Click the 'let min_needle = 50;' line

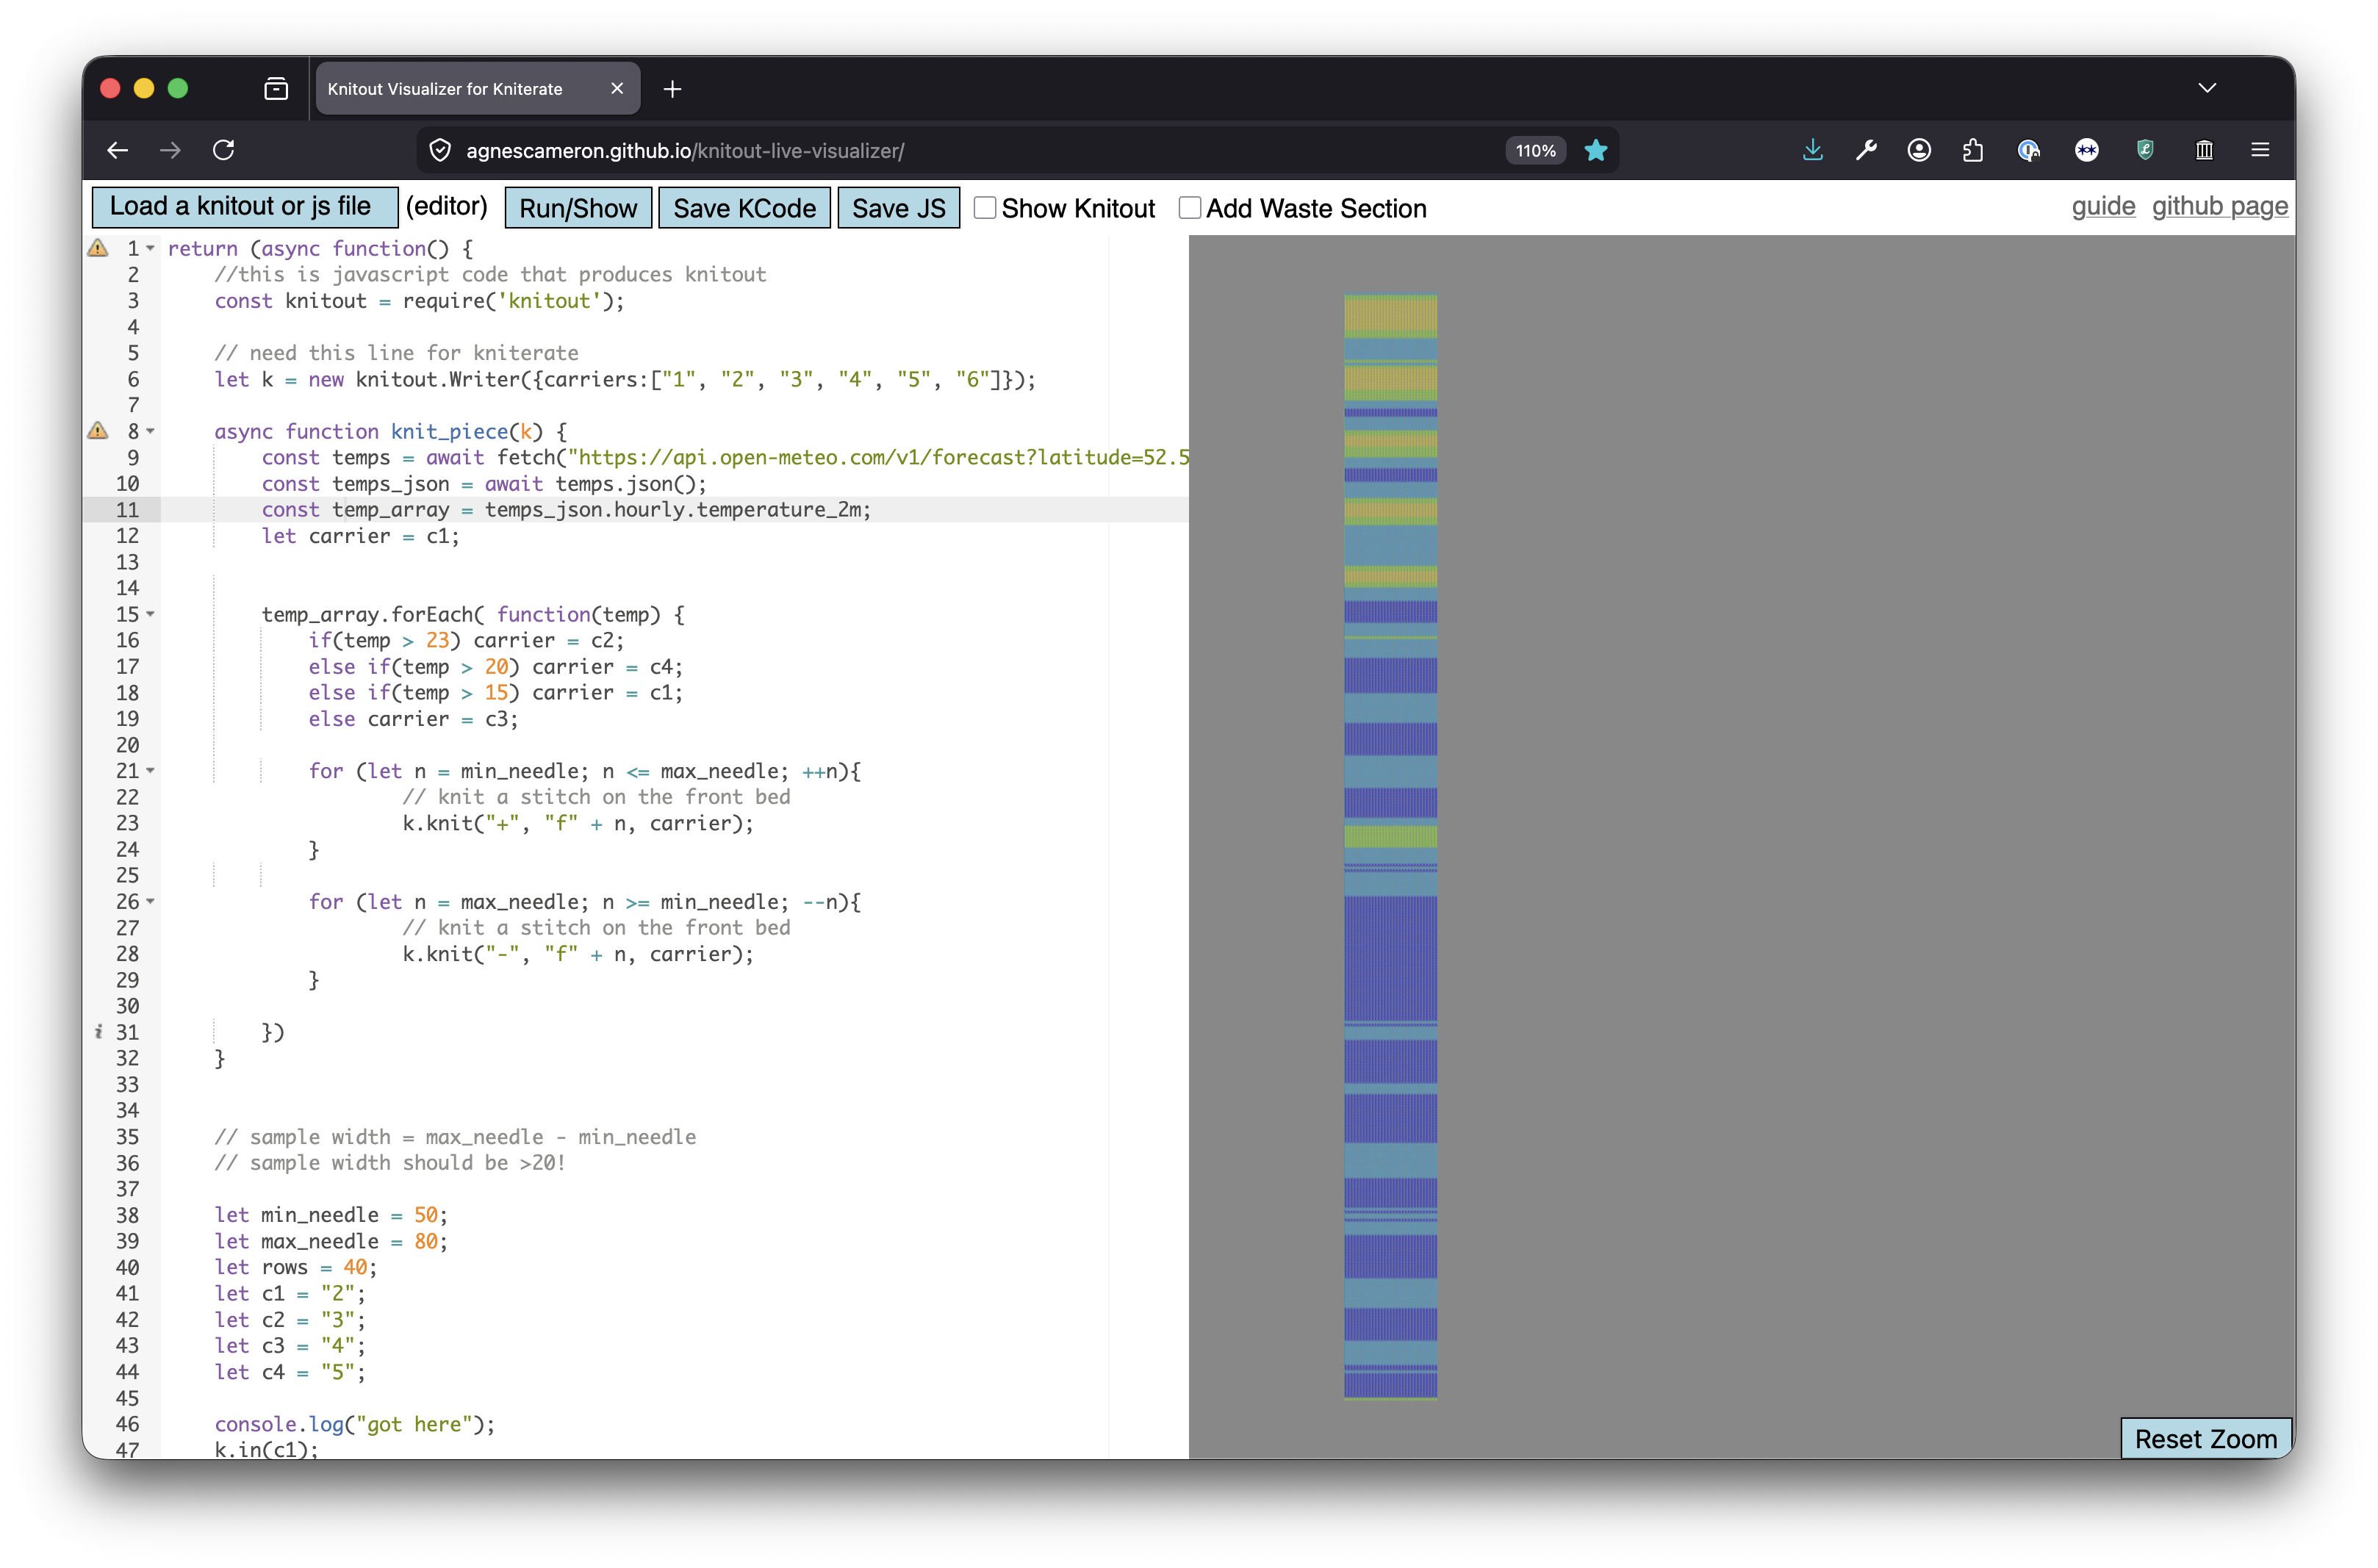[x=331, y=1215]
